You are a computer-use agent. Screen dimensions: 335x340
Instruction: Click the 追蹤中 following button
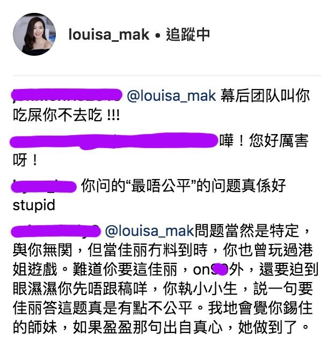tap(188, 35)
